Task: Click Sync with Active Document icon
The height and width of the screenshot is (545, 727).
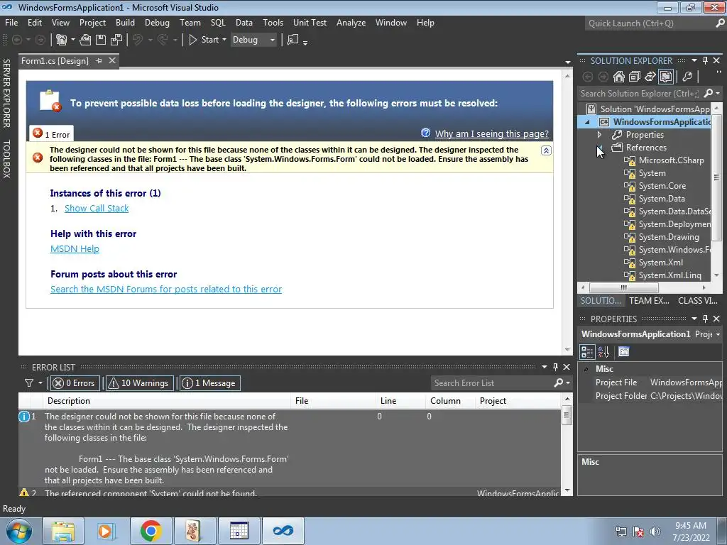Action: coord(650,77)
